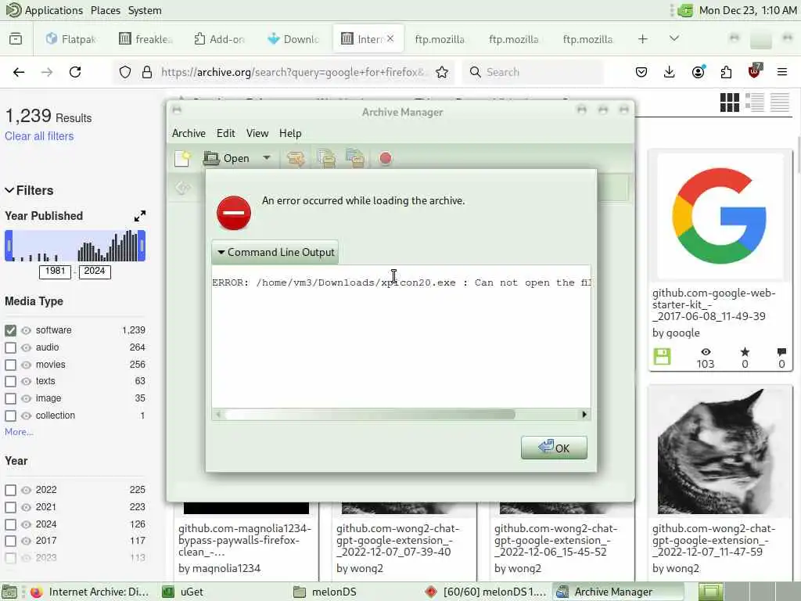This screenshot has width=801, height=601.
Task: Open the Edit menu in Archive Manager
Action: coord(225,133)
